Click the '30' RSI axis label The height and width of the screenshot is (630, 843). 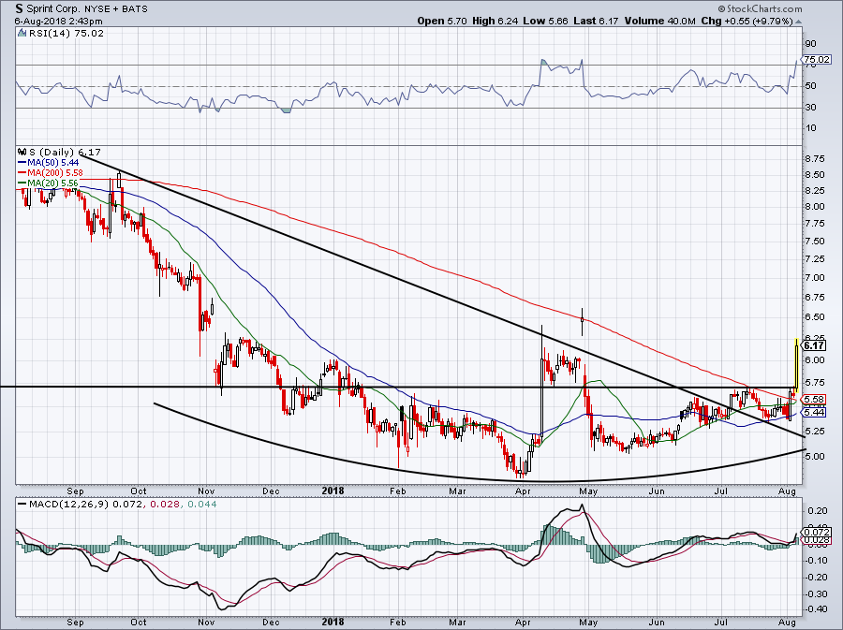[x=810, y=108]
